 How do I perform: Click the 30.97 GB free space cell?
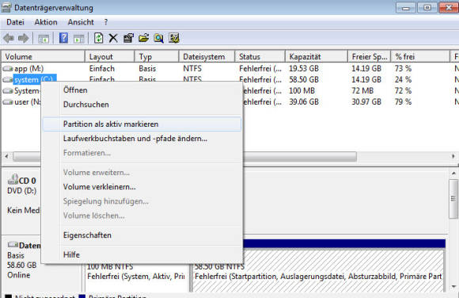pyautogui.click(x=366, y=102)
